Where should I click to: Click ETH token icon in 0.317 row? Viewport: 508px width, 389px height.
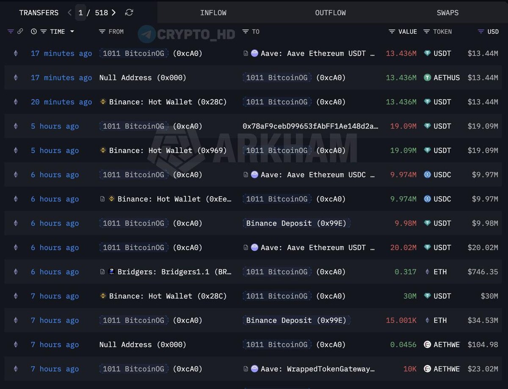(x=427, y=272)
